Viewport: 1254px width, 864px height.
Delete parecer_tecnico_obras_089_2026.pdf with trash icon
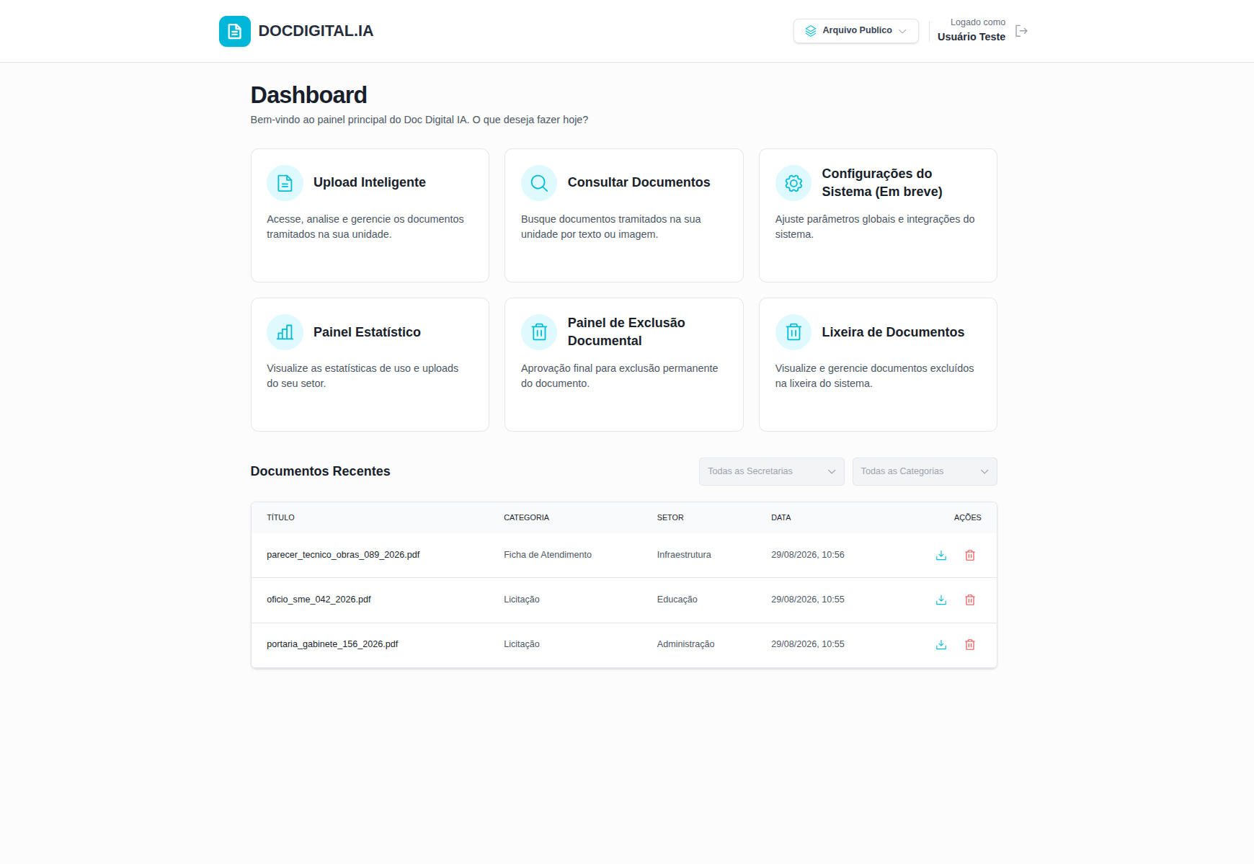coord(970,555)
